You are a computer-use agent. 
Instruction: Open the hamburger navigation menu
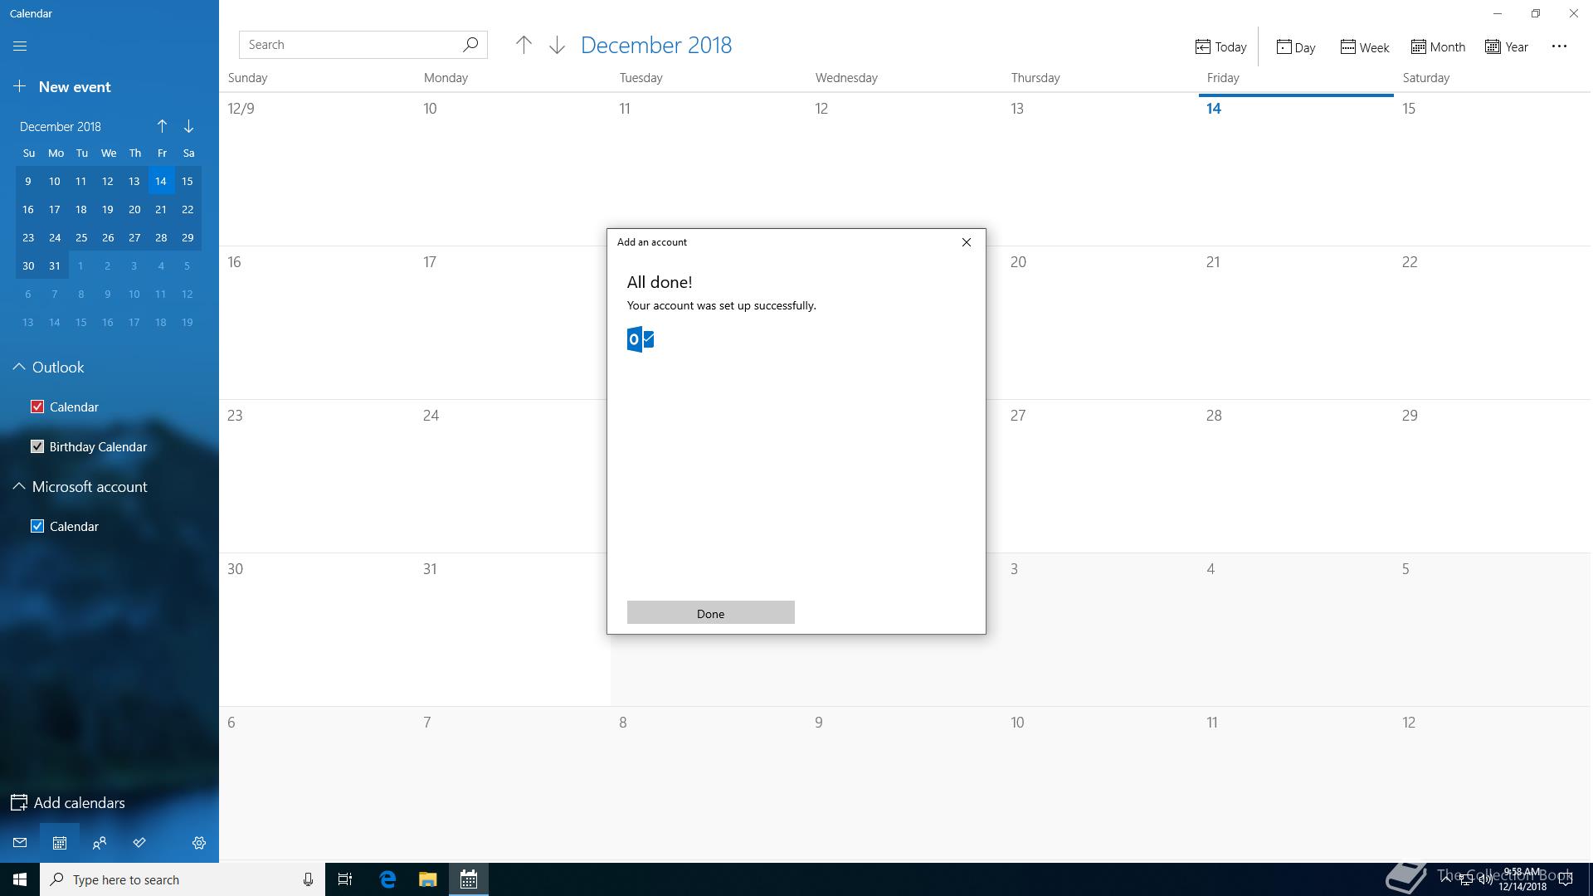click(20, 46)
